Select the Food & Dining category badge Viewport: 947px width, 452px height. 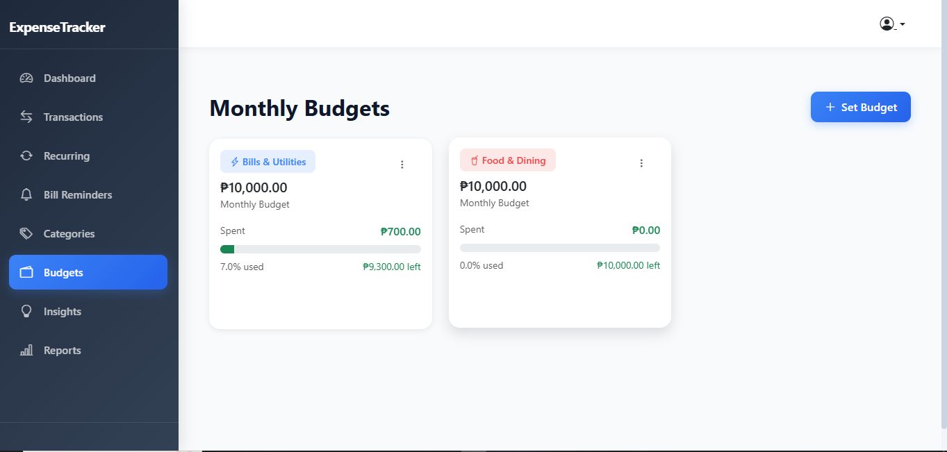tap(507, 160)
